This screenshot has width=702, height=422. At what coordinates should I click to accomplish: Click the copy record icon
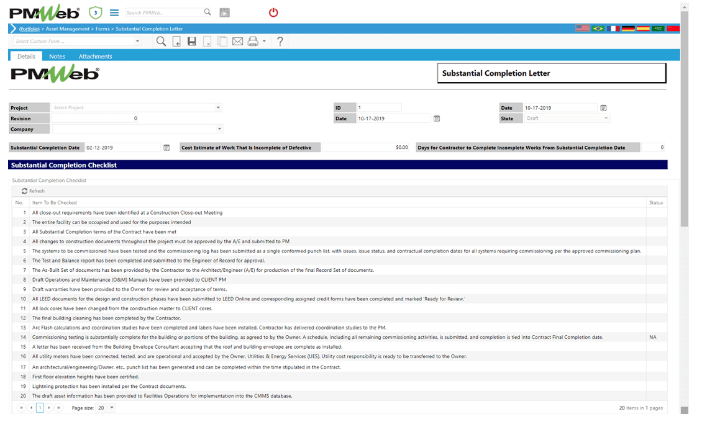222,42
